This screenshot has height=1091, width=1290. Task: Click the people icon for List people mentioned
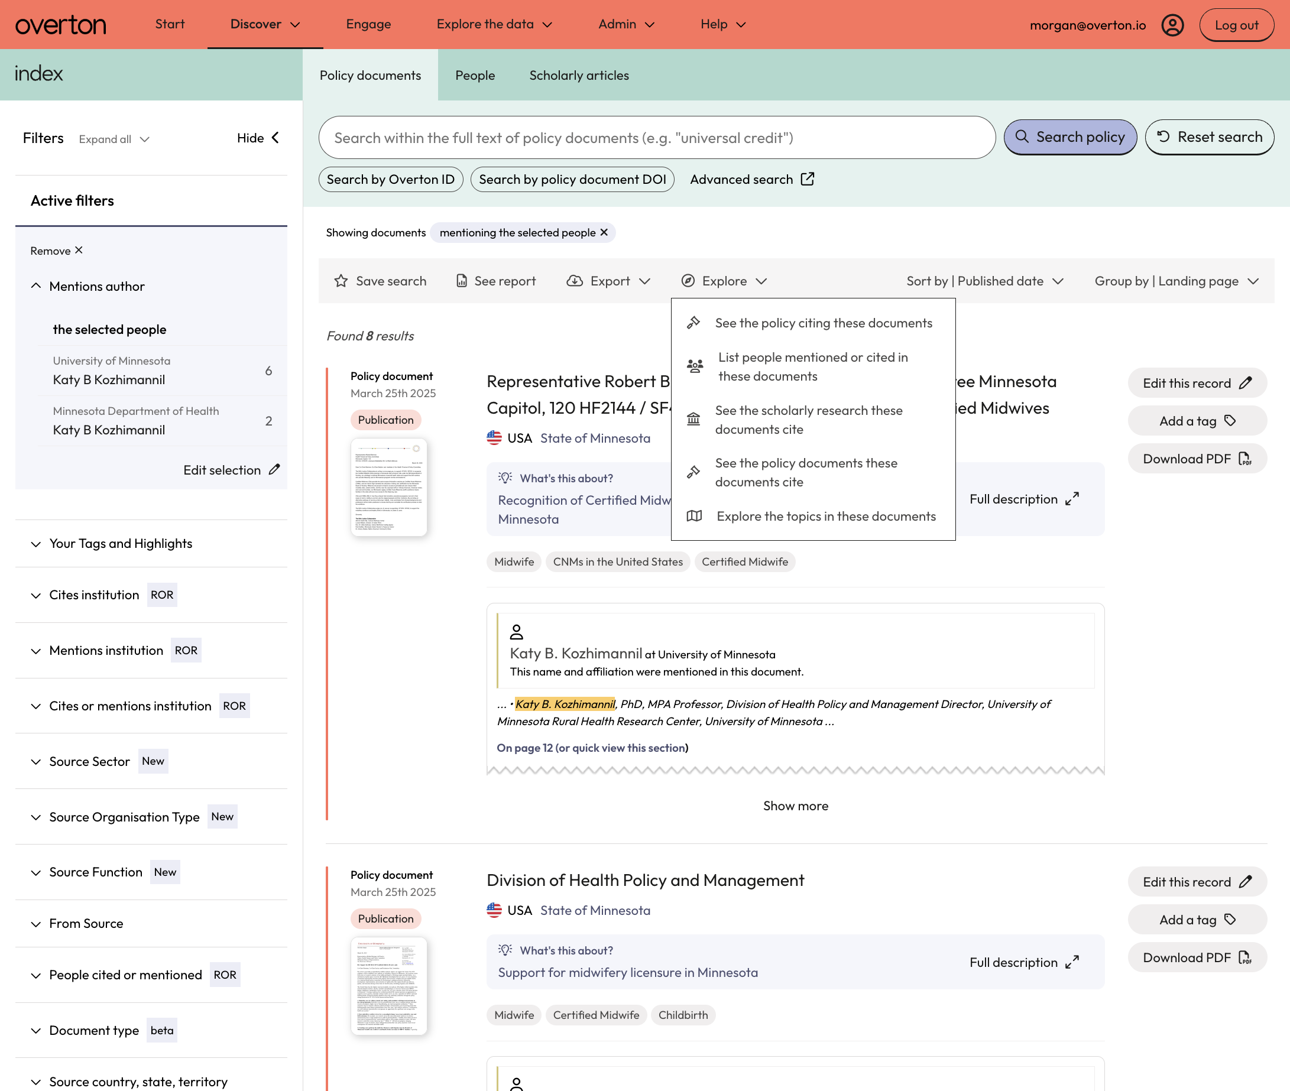pyautogui.click(x=695, y=366)
